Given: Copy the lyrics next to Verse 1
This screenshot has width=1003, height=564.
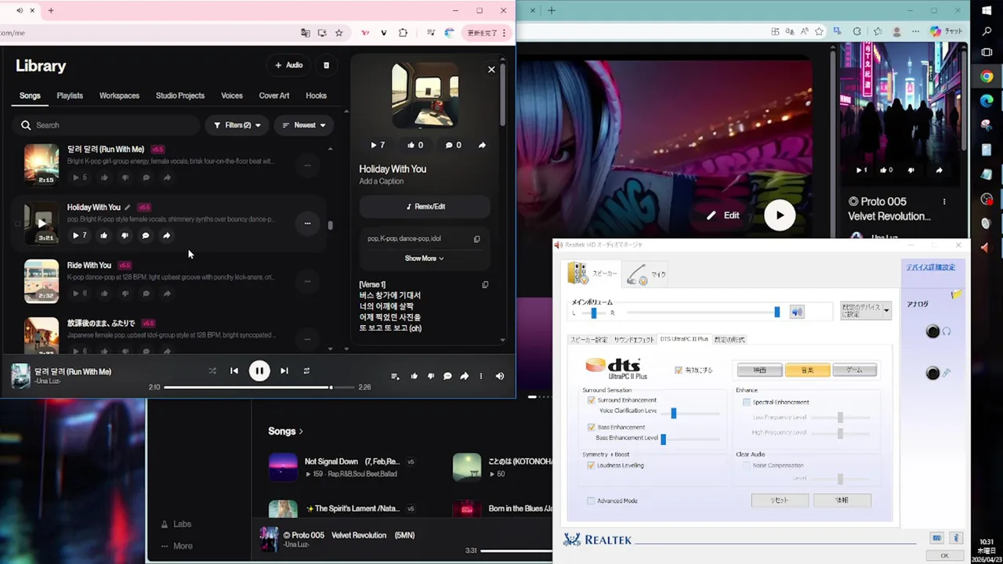Looking at the screenshot, I should 485,284.
